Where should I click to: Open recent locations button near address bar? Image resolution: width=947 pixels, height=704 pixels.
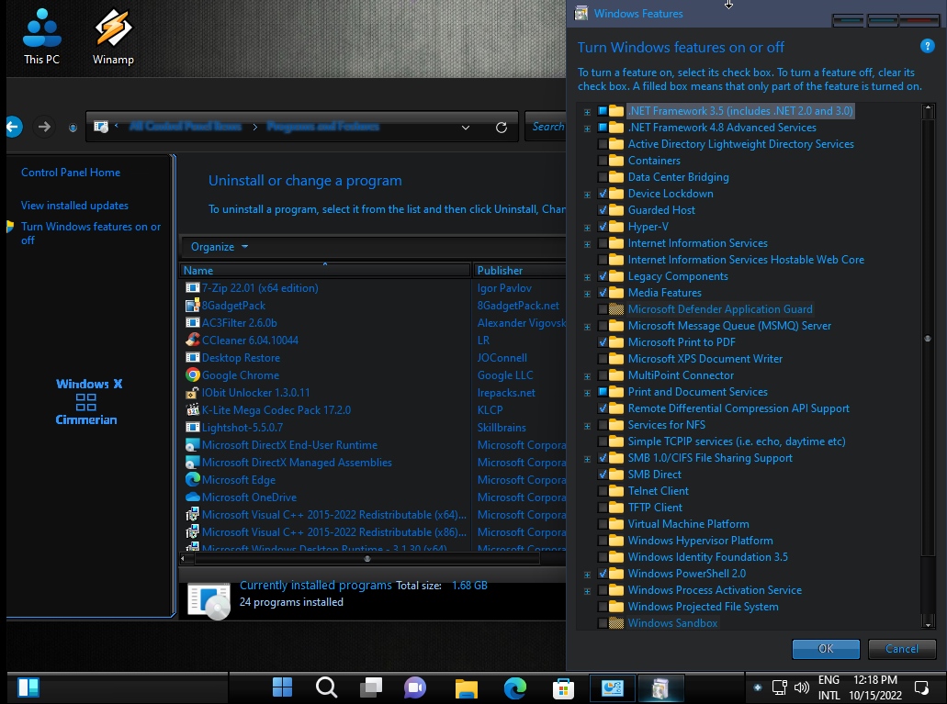pos(73,128)
